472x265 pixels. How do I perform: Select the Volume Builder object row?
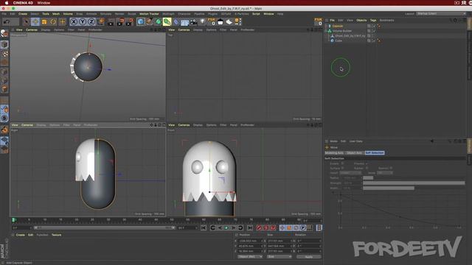[x=342, y=31]
